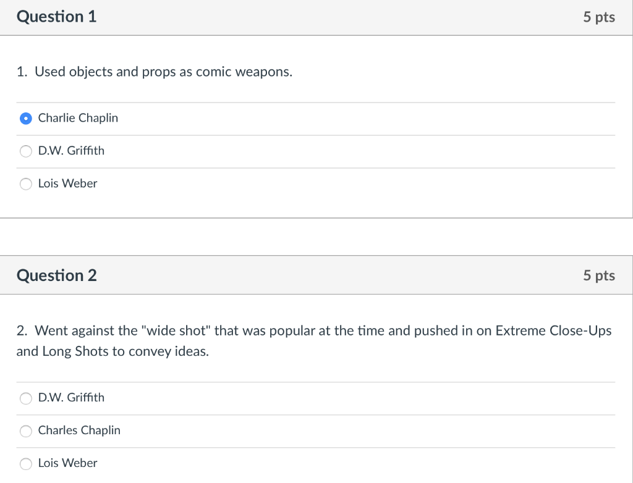Deselect the filled Charlie Chaplin option

pos(26,118)
